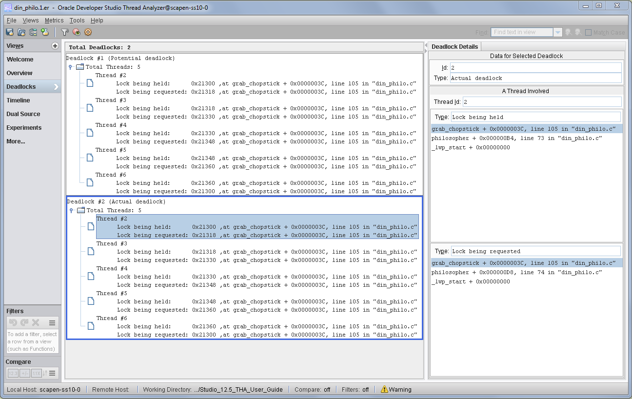The height and width of the screenshot is (399, 632).
Task: Open the Settings gear icon
Action: click(x=88, y=32)
